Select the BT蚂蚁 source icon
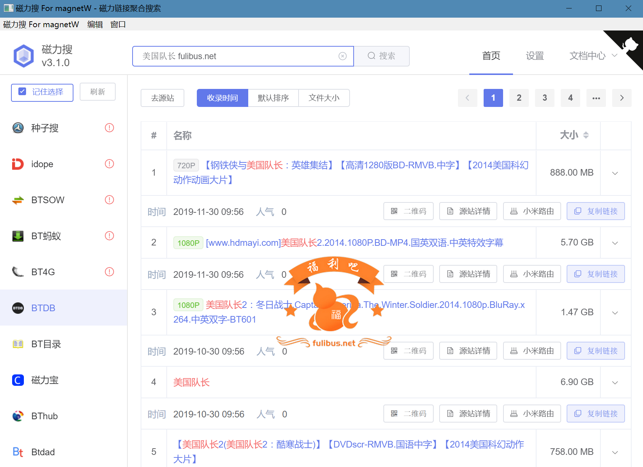Screen dimensions: 643x467 [18, 236]
